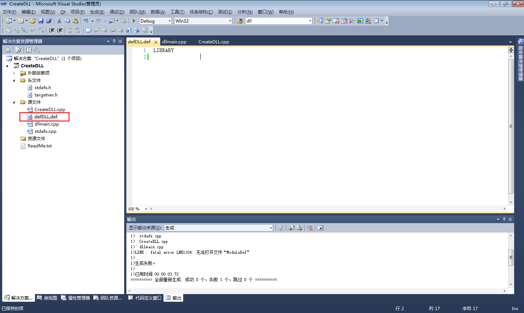
Task: Click the Navigate Backward icon
Action: (x=112, y=21)
